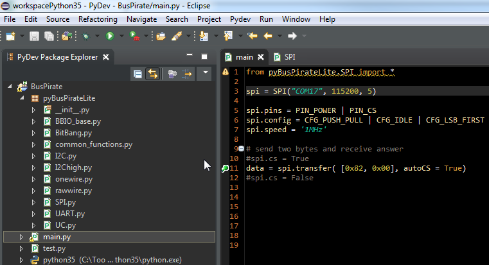Collapse the pyBusPirateLite package node
489x265 pixels.
(x=22, y=98)
